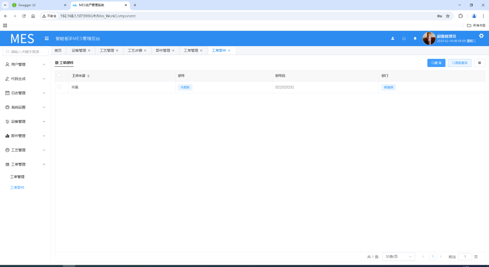Click the user profile icon in header
489x267 pixels.
coord(393,38)
